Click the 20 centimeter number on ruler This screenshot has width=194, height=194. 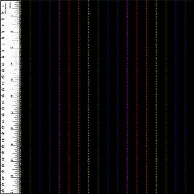point(3,128)
